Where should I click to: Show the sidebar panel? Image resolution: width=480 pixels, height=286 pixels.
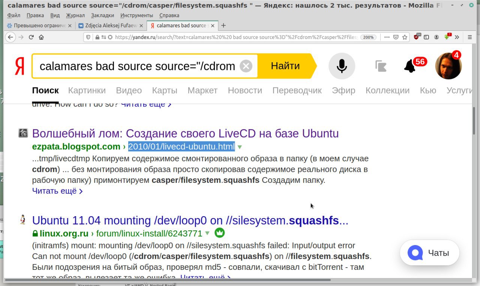427,37
